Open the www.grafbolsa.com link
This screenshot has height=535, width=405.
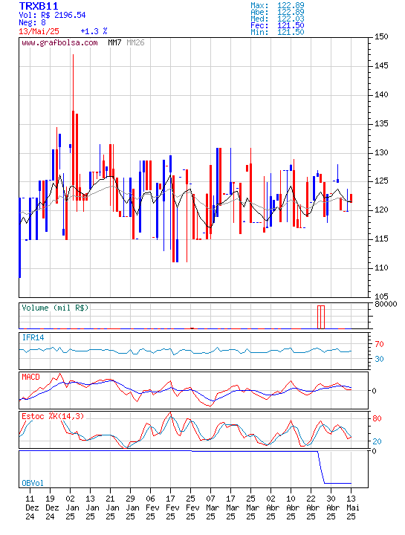pos(59,42)
